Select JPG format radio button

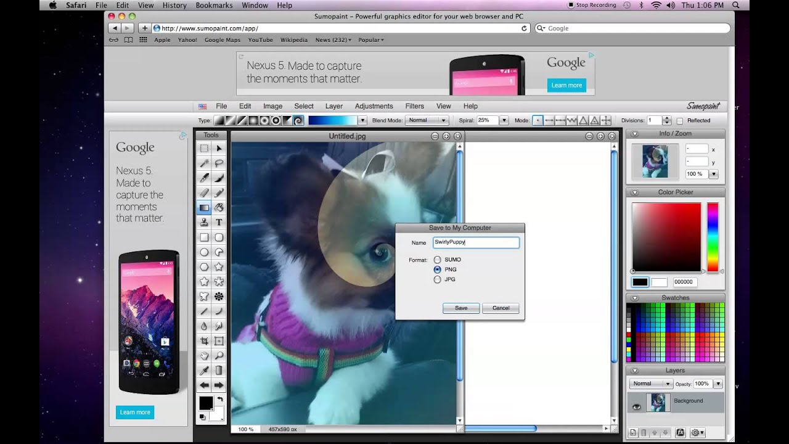(x=437, y=279)
